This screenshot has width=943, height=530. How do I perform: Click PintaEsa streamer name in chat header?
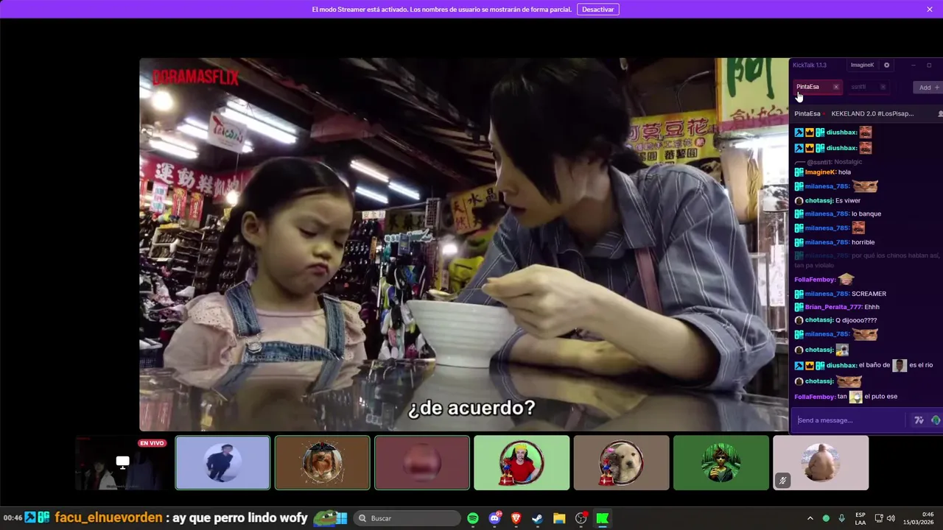(807, 114)
